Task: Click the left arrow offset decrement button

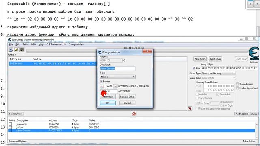Action: [x=102, y=86]
